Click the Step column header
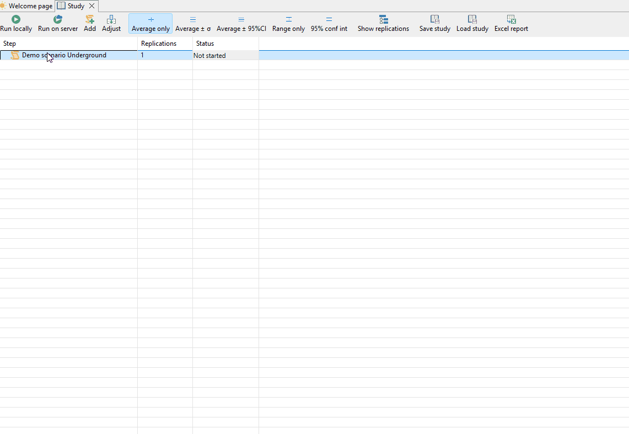The image size is (629, 434). pyautogui.click(x=68, y=44)
